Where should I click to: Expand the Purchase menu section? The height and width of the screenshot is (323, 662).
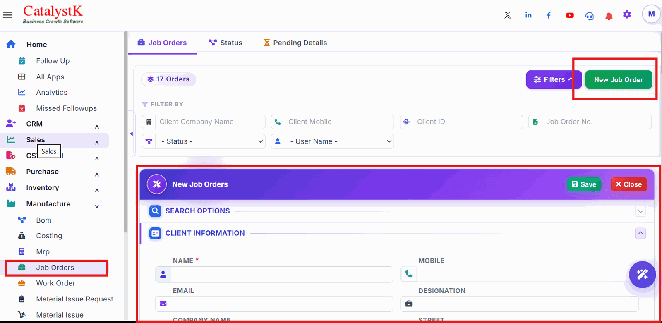(x=97, y=175)
